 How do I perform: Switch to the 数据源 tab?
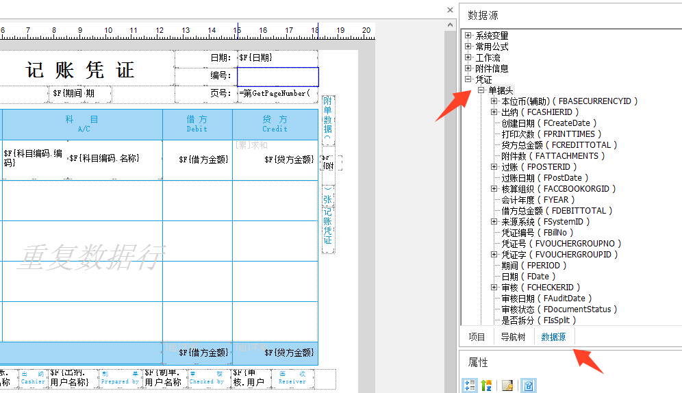tap(554, 336)
